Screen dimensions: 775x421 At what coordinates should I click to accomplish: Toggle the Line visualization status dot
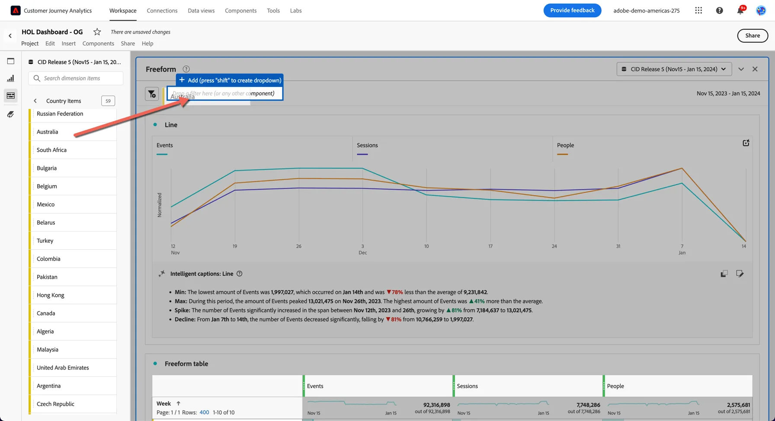click(x=155, y=124)
